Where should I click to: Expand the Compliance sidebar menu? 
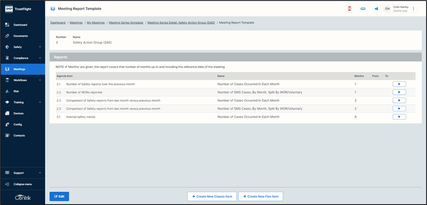pyautogui.click(x=39, y=58)
